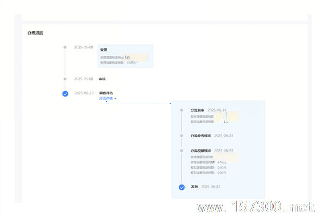Click the 分流税额核准 step label

(x=201, y=151)
